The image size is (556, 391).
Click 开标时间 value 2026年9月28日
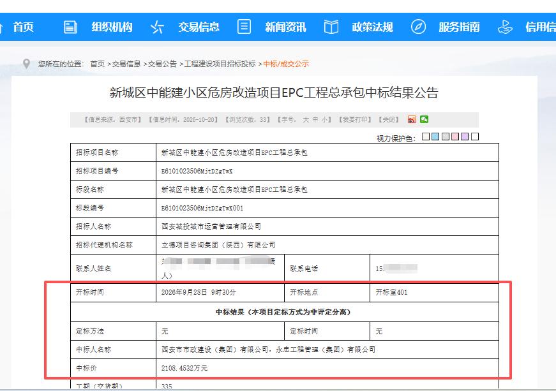(199, 292)
